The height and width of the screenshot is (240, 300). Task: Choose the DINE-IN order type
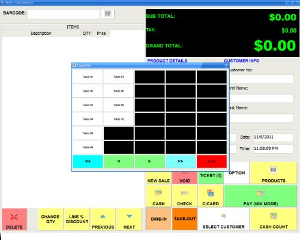pyautogui.click(x=158, y=219)
